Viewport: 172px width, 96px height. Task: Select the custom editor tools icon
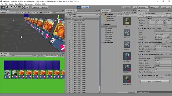(x=27, y=7)
